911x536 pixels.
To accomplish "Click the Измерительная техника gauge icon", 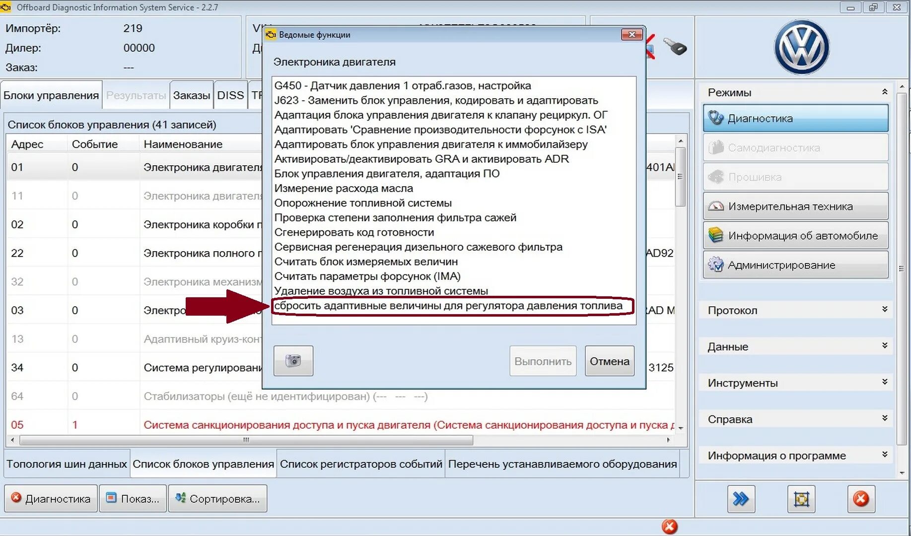I will pyautogui.click(x=716, y=206).
